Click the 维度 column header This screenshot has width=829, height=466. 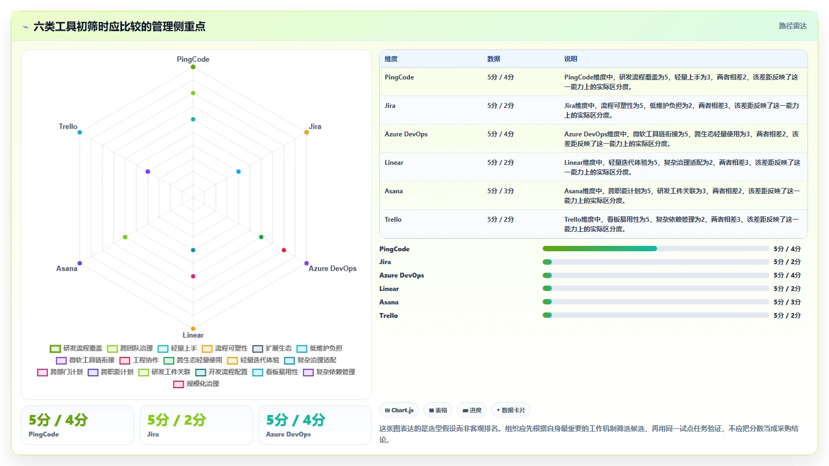[x=391, y=59]
